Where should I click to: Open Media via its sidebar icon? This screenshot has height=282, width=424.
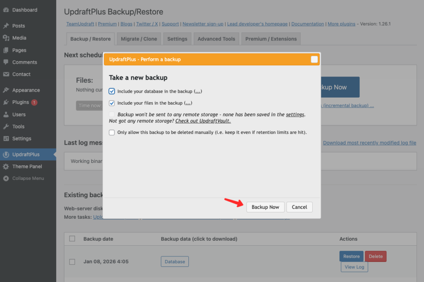6,38
